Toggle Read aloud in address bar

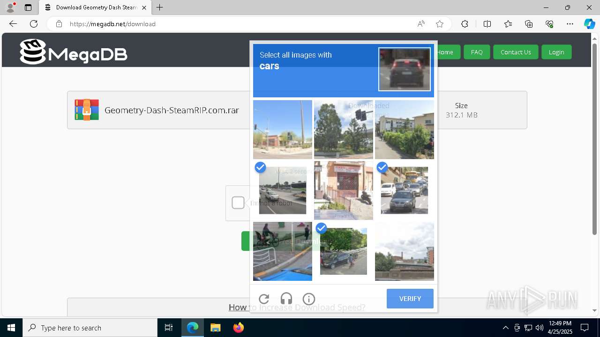(x=421, y=24)
